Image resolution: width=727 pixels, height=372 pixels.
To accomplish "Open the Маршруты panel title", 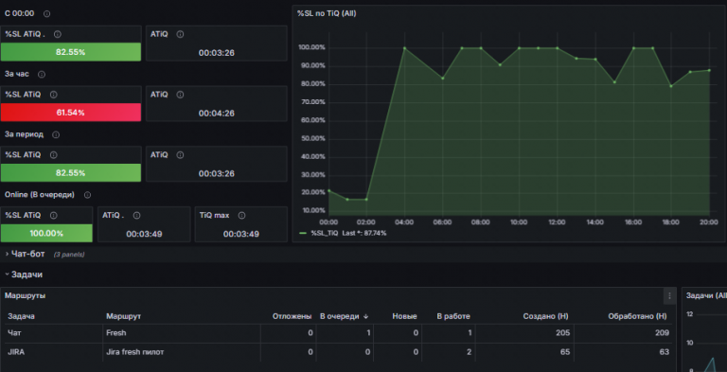I will (x=25, y=295).
